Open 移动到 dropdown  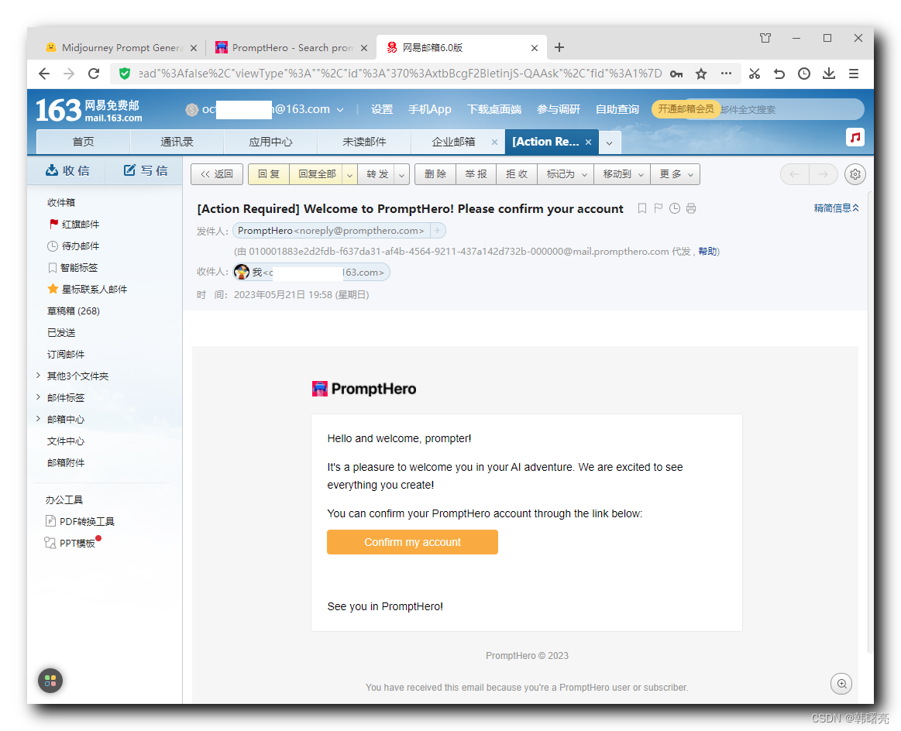point(622,174)
